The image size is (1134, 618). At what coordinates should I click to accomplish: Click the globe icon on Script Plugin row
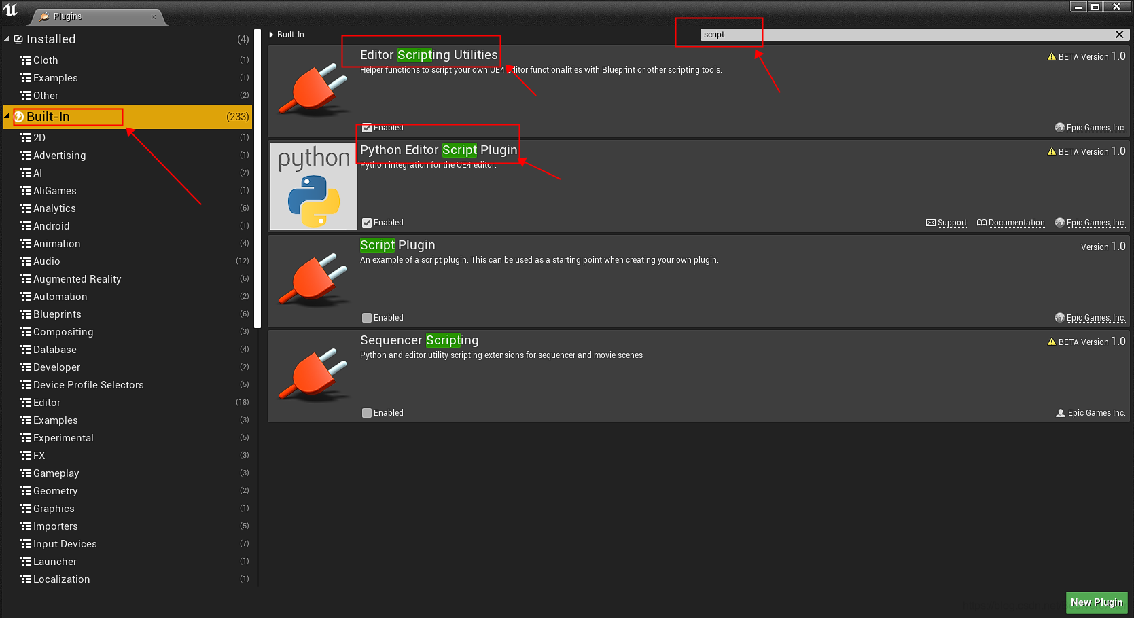coord(1060,318)
